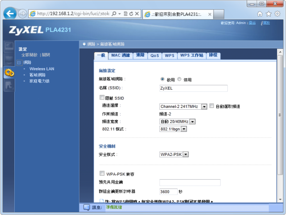This screenshot has height=215, width=286.
Task: Click the maintenance icon in left sidebar
Action: (9, 86)
